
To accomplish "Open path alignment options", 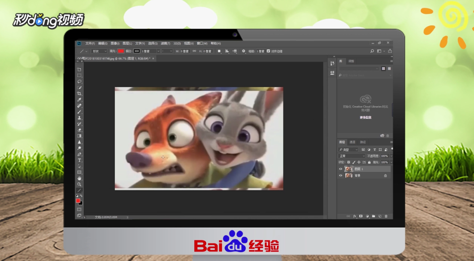I will (x=227, y=51).
